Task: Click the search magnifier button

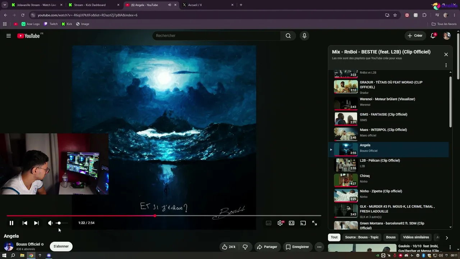Action: coord(288,36)
